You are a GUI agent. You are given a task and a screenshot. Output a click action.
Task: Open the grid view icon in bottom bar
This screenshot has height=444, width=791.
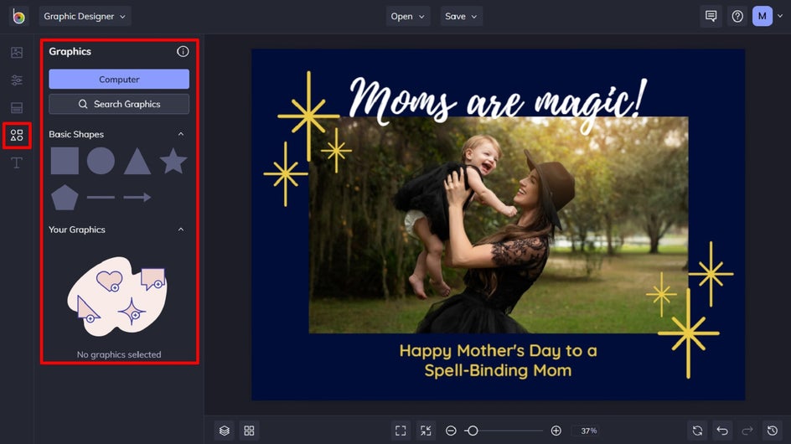[x=249, y=431]
